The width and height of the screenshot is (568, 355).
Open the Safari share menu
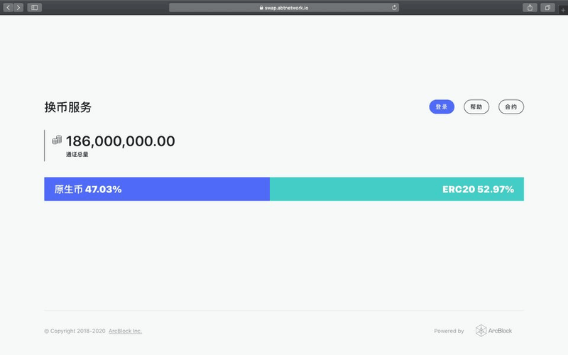point(530,7)
